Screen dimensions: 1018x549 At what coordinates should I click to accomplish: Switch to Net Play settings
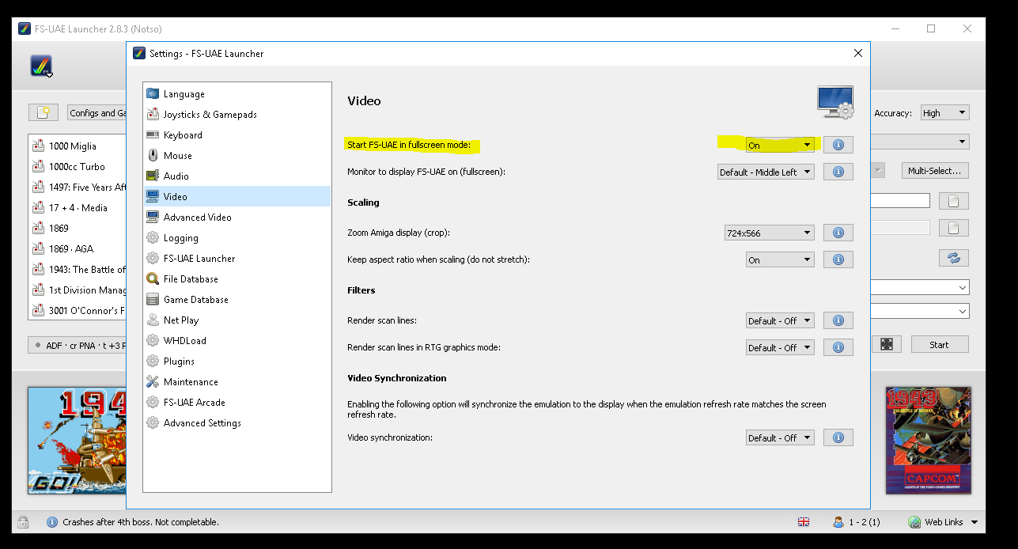click(237, 320)
